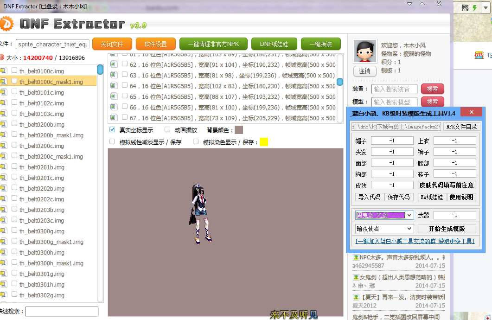Tick checkbox for th_belt0102c.img
Viewport: 492px width, 320px height.
coord(14,102)
